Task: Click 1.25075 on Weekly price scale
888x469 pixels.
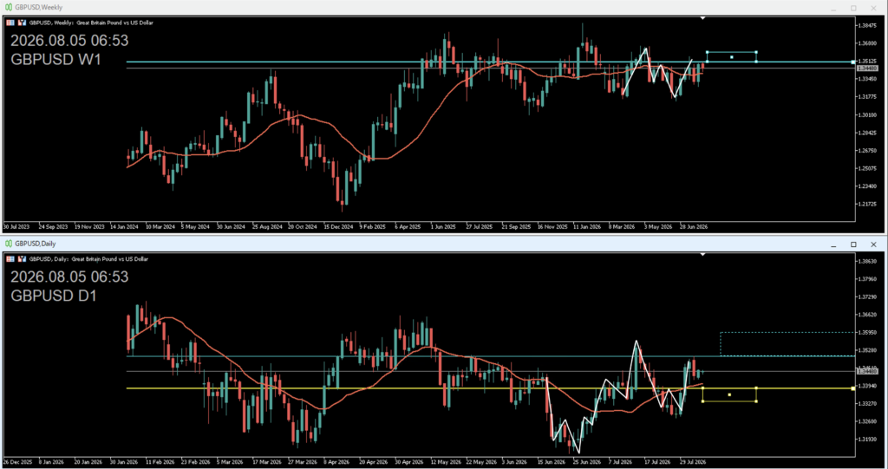Action: click(x=867, y=168)
